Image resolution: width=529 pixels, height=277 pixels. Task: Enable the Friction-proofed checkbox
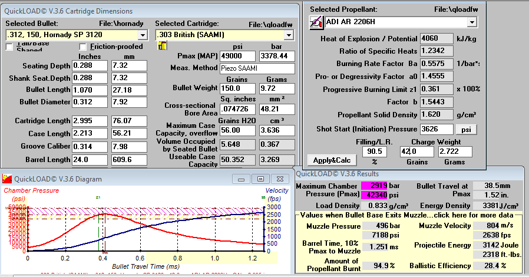[x=83, y=47]
